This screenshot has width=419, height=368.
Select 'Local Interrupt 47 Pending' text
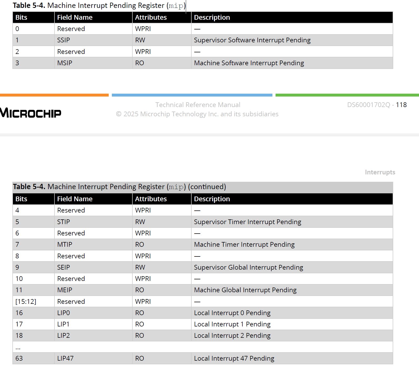234,359
